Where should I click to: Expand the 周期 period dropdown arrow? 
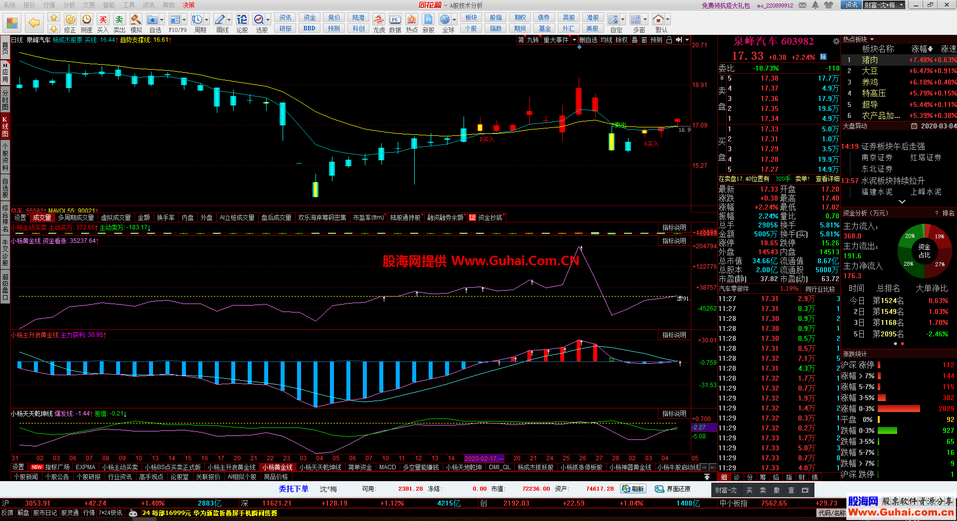207,20
